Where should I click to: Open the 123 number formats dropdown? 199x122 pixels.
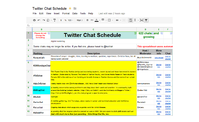[71, 20]
